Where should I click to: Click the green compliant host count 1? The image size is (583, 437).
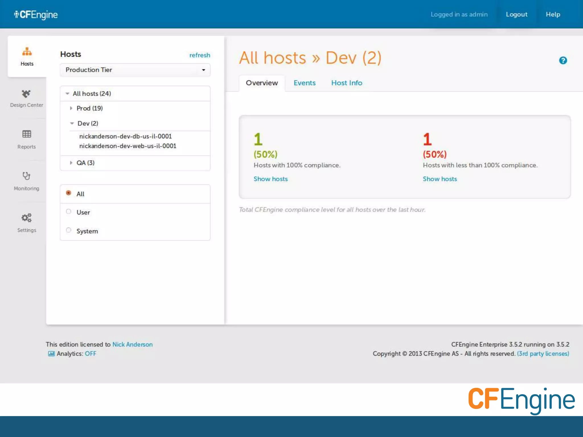[x=258, y=139]
